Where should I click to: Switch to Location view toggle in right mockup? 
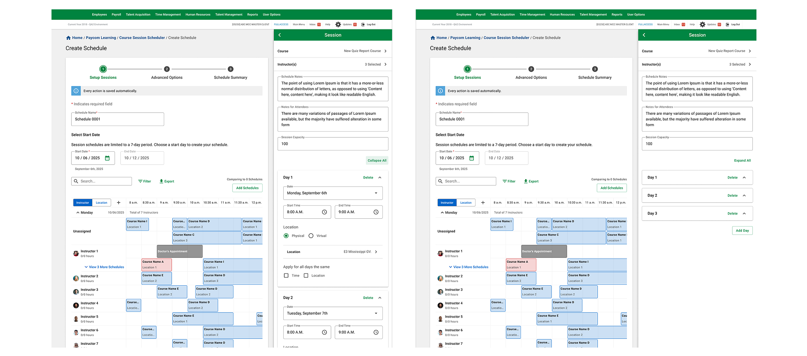point(466,203)
